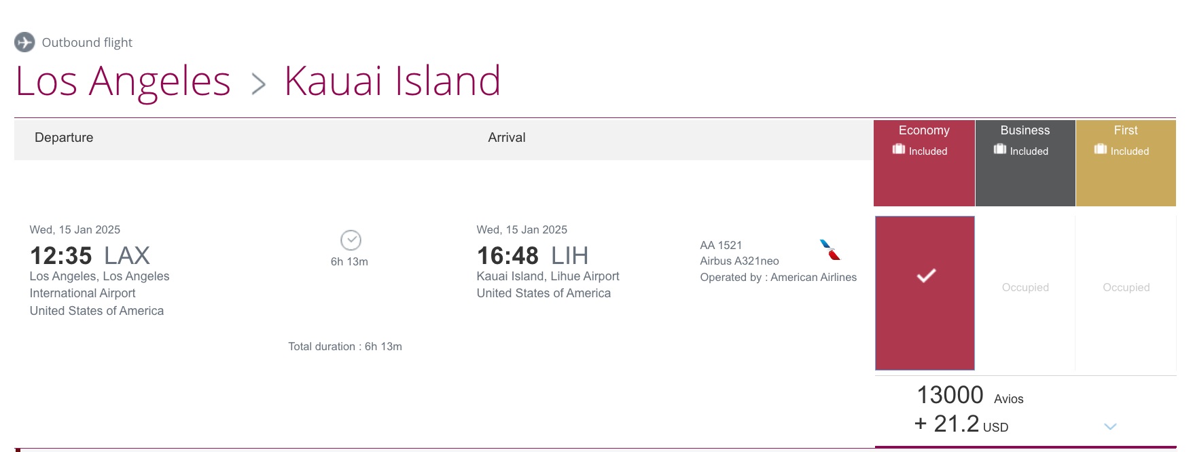Click the Lihue Airport arrival details
This screenshot has height=452, width=1193.
click(x=546, y=276)
